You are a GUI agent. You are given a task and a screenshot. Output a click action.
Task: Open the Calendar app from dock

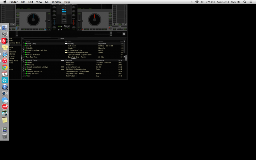click(x=4, y=74)
